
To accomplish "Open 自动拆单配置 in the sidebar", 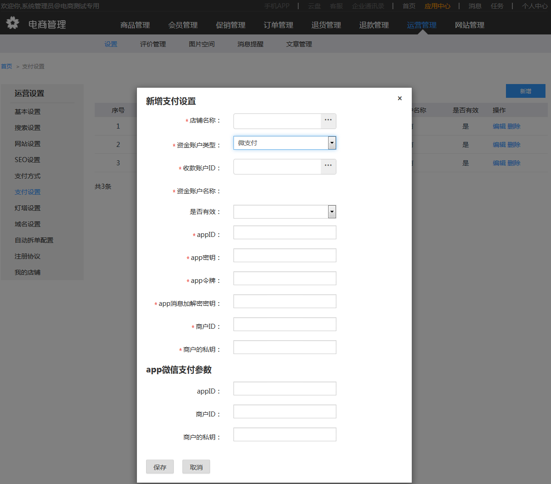I will coord(34,240).
